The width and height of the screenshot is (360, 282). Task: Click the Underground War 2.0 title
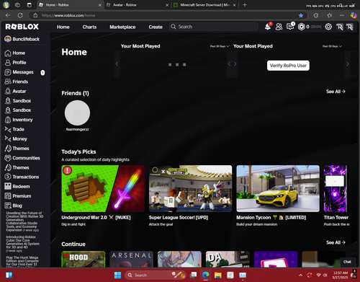pyautogui.click(x=96, y=217)
